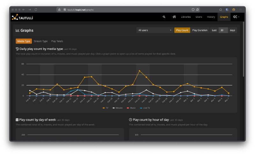Switch to the Play Totals tab
255x154 pixels.
(x=57, y=41)
